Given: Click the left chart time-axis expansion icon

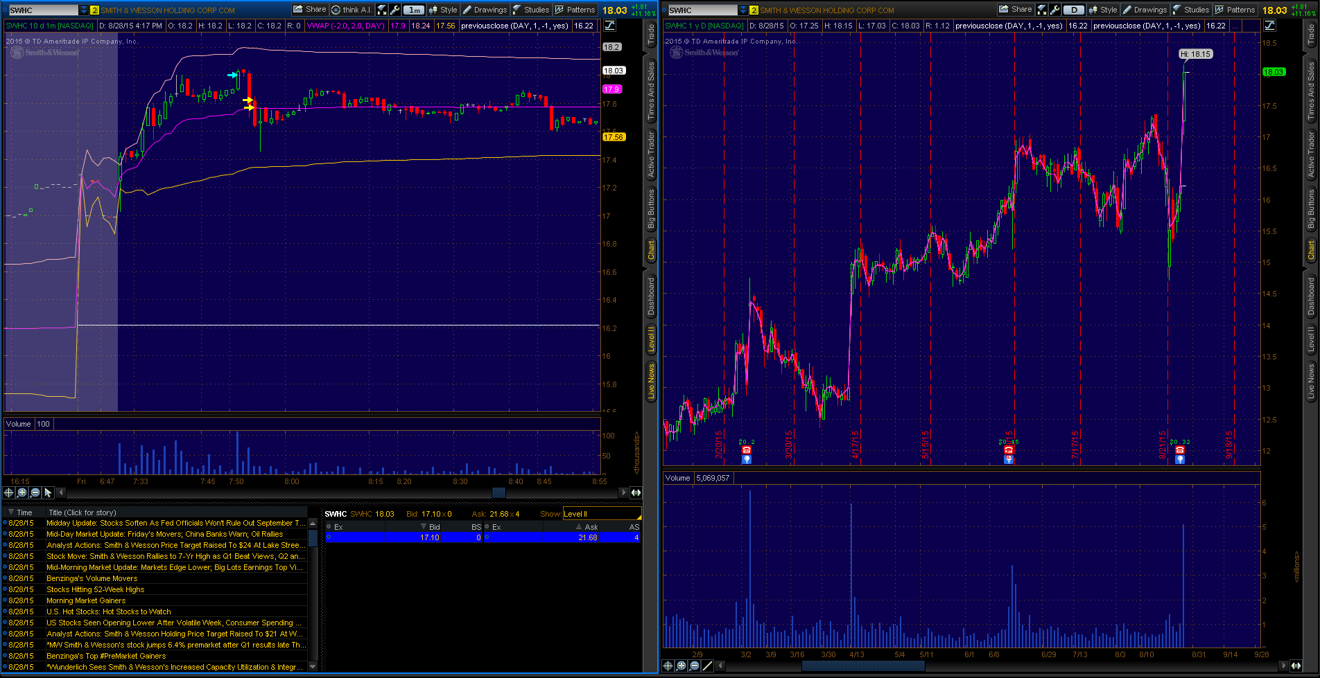Looking at the screenshot, I should coord(636,492).
